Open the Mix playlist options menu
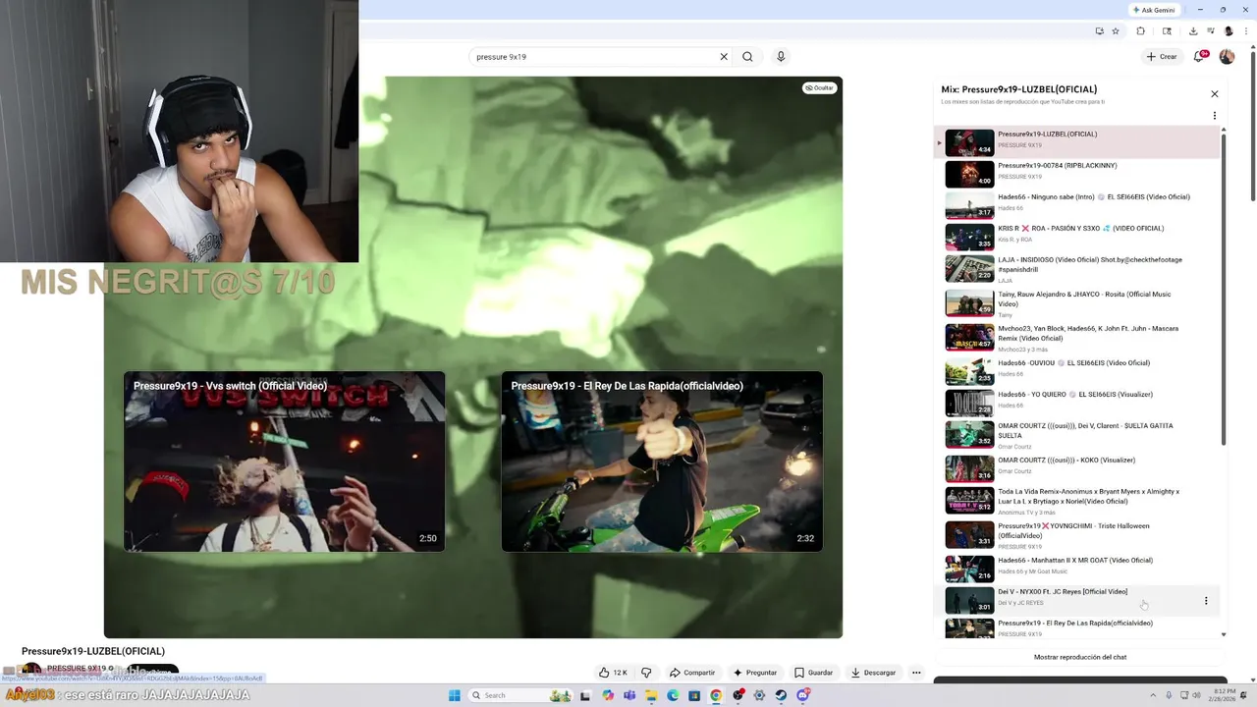The width and height of the screenshot is (1257, 707). coord(1214,116)
